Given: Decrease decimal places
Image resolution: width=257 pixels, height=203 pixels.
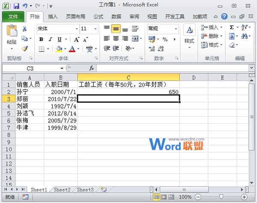Looking at the screenshot, I should (x=161, y=49).
